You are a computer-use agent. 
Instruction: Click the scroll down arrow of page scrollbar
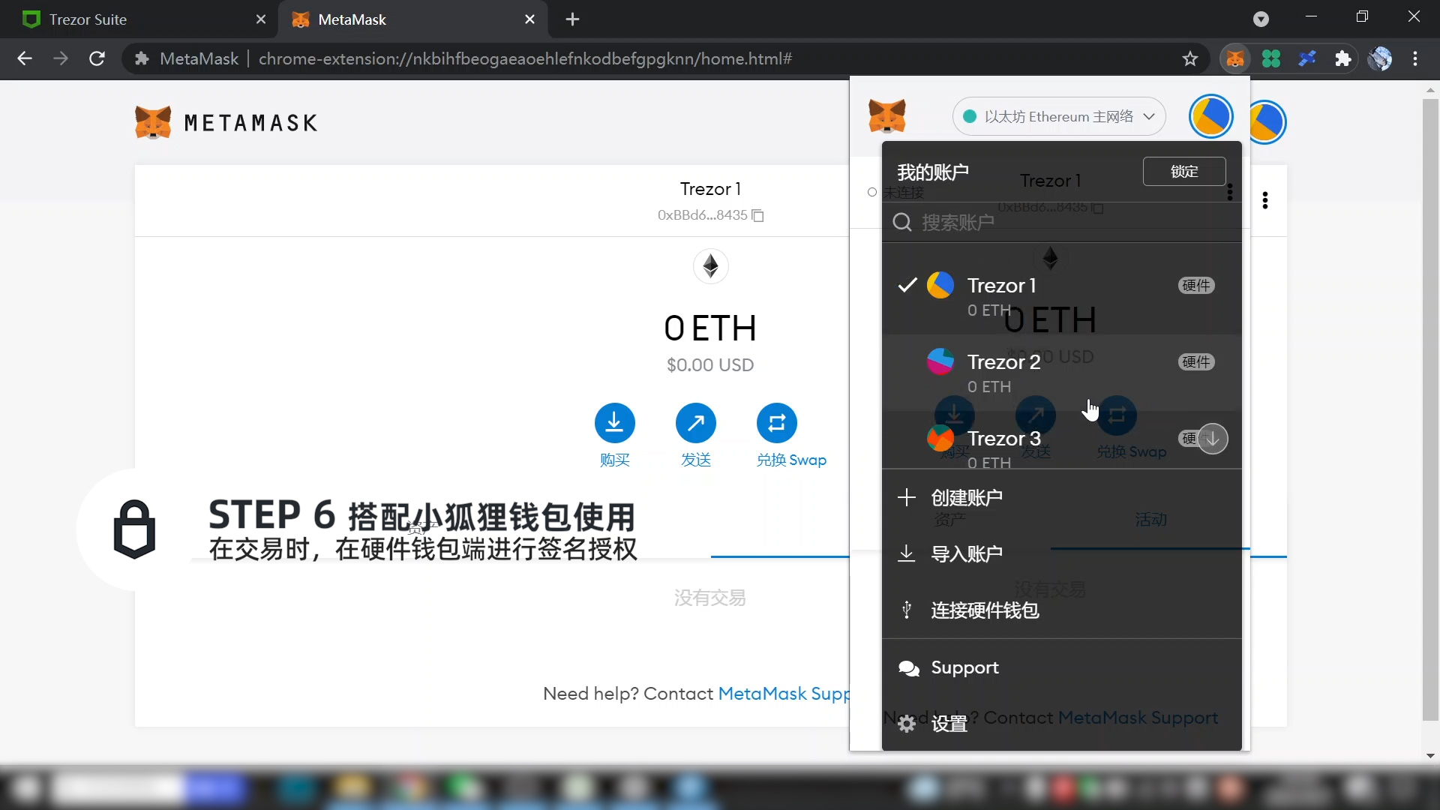tap(1430, 755)
